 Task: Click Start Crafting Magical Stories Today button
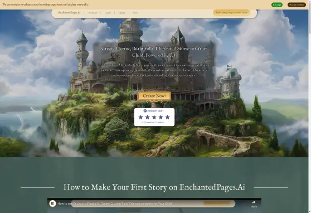click(x=231, y=12)
